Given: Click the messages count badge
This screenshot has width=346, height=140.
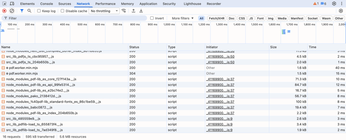Looking at the screenshot, I should 324,4.
